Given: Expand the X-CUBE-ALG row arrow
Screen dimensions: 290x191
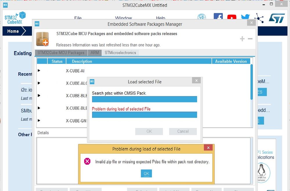Looking at the screenshot, I should [x=39, y=83].
